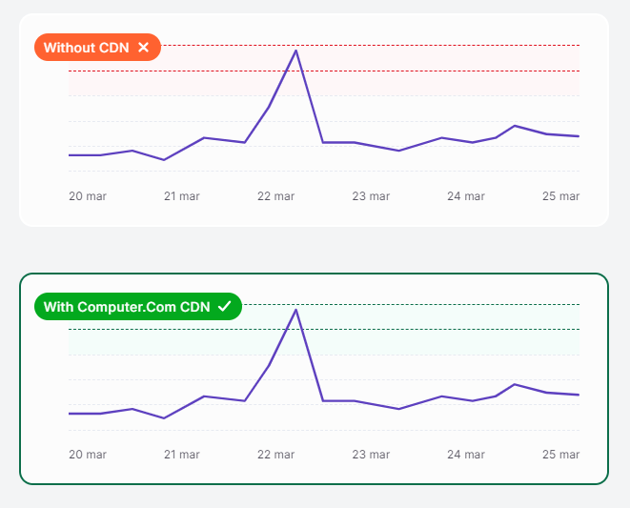Click the traffic spike peak in the Without CDN chart

coord(296,51)
